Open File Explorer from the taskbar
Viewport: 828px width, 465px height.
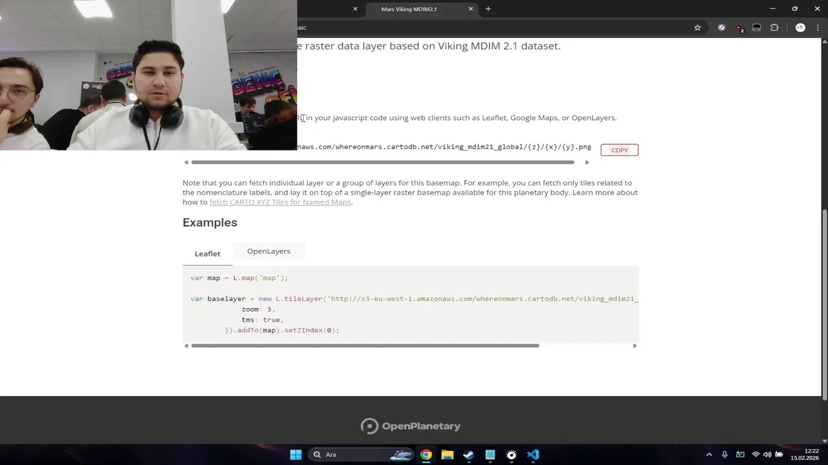(x=448, y=455)
